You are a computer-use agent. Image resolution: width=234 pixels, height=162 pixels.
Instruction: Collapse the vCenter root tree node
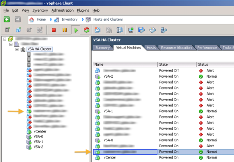(x=5, y=39)
